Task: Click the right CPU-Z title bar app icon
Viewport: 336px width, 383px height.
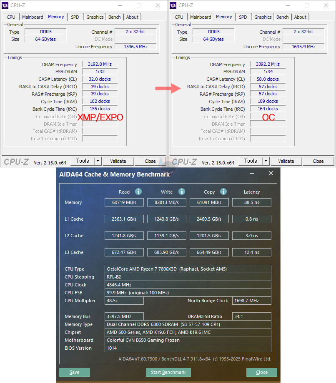Action: click(173, 5)
